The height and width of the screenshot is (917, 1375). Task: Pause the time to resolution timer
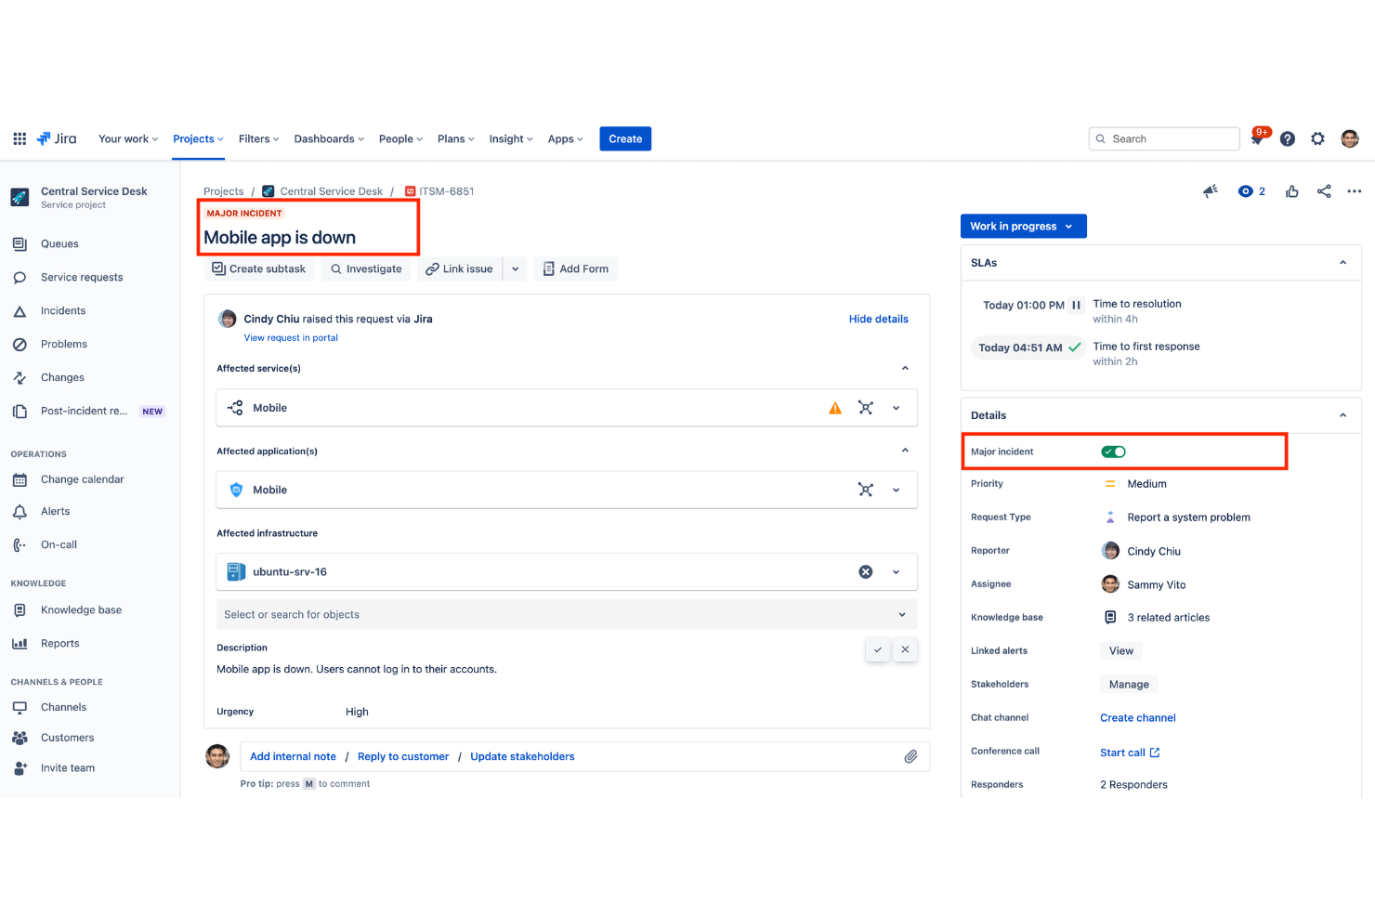click(1075, 304)
